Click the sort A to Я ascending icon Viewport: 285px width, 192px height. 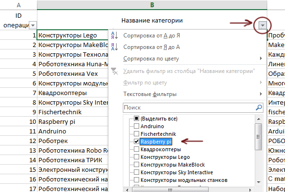pyautogui.click(x=114, y=36)
